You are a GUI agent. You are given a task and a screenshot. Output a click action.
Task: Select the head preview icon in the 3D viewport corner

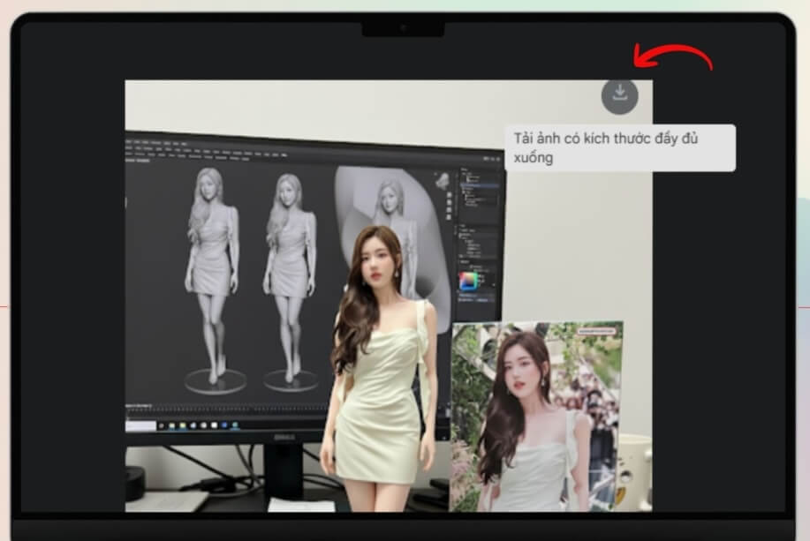pos(441,180)
